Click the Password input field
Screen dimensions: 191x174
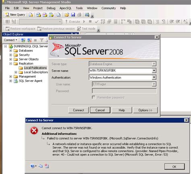click(124, 91)
